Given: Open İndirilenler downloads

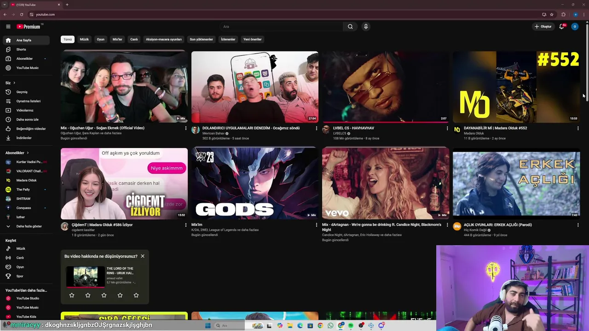Looking at the screenshot, I should click(26, 138).
